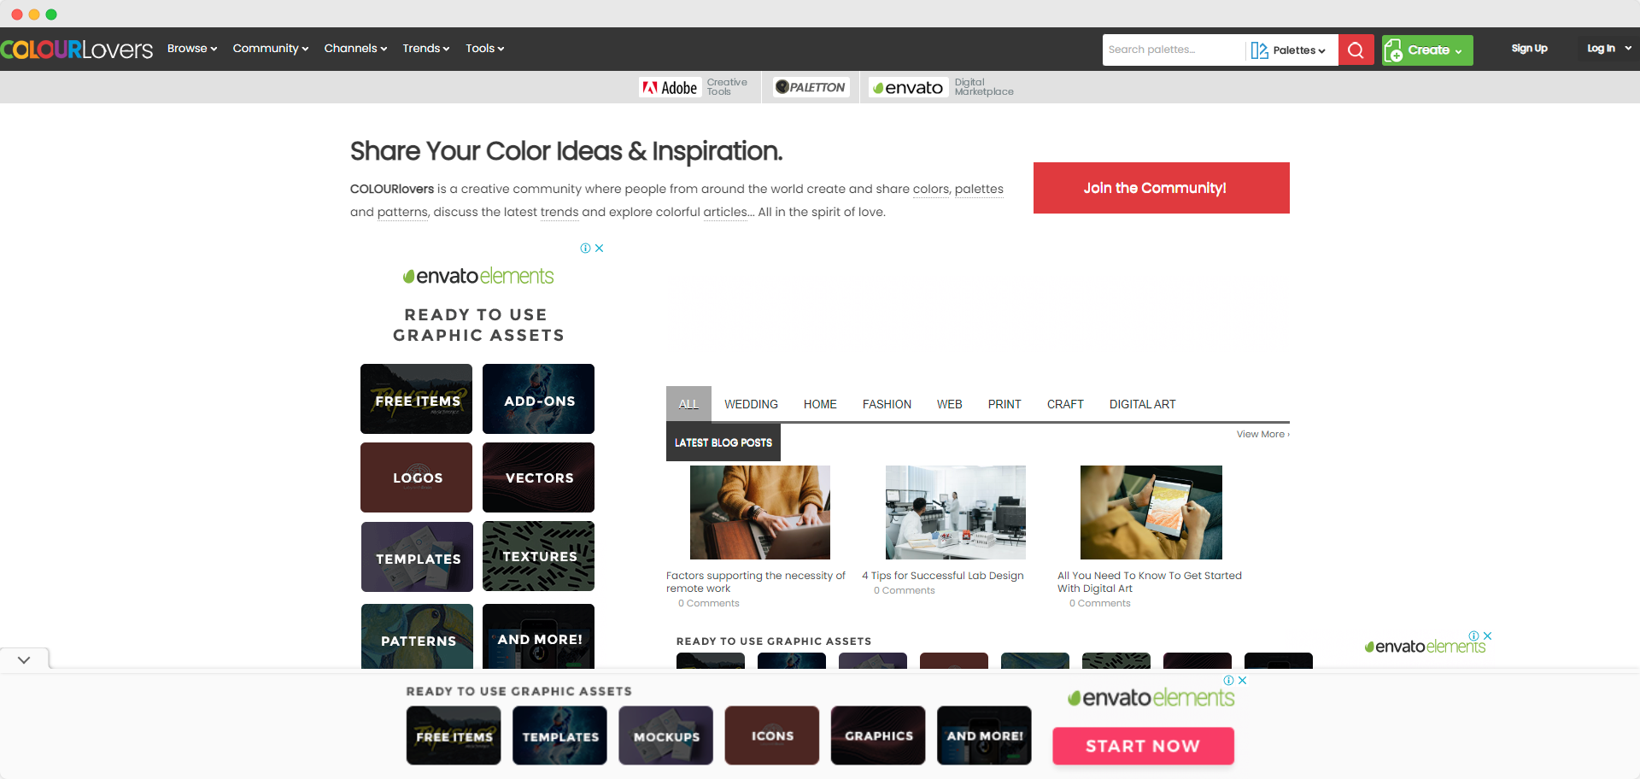
Task: Open '4 Tips for Successful Lab Design' title
Action: [x=943, y=576]
